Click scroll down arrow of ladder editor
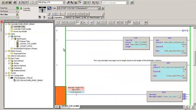 (194, 104)
